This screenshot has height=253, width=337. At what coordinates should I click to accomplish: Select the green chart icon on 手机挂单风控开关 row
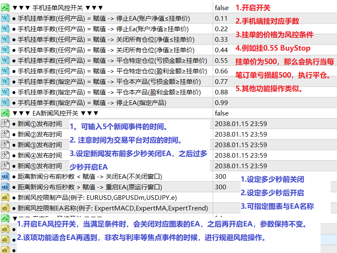tap(6, 6)
